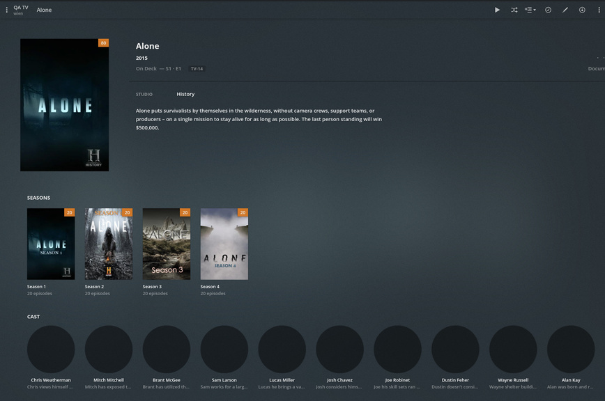This screenshot has height=401, width=605.
Task: Select Alan Kay's cast avatar
Action: pos(571,349)
